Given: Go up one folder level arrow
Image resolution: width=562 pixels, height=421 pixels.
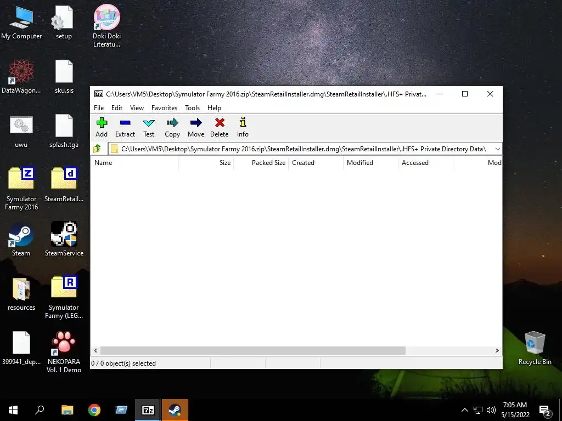Looking at the screenshot, I should pyautogui.click(x=97, y=149).
